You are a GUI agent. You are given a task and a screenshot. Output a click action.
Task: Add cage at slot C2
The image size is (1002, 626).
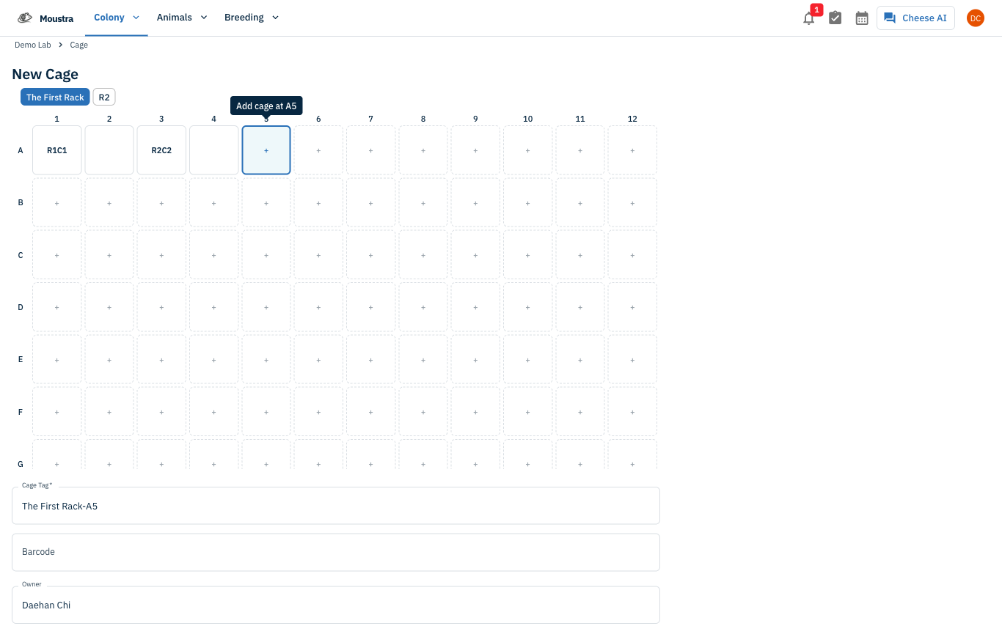pyautogui.click(x=109, y=255)
